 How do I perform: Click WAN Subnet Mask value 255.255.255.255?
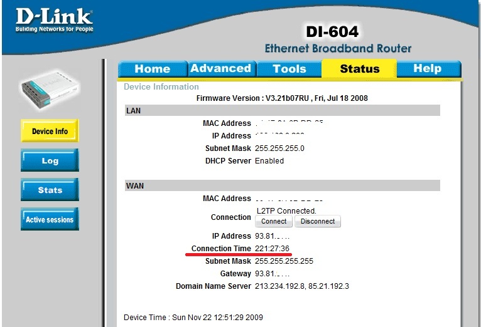tap(284, 261)
